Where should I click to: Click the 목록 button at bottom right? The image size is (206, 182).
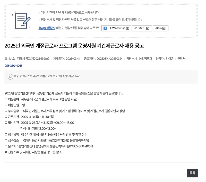click(x=192, y=174)
